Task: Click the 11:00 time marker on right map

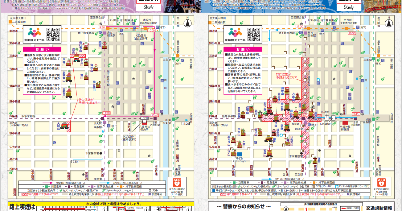Action: pyautogui.click(x=299, y=26)
